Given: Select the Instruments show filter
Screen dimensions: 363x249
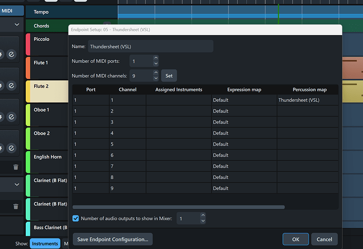Looking at the screenshot, I should [45, 243].
